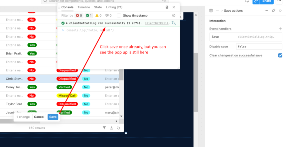This screenshot has height=147, width=286.
Task: Select the Taylor Ford name cell
Action: coord(14,104)
